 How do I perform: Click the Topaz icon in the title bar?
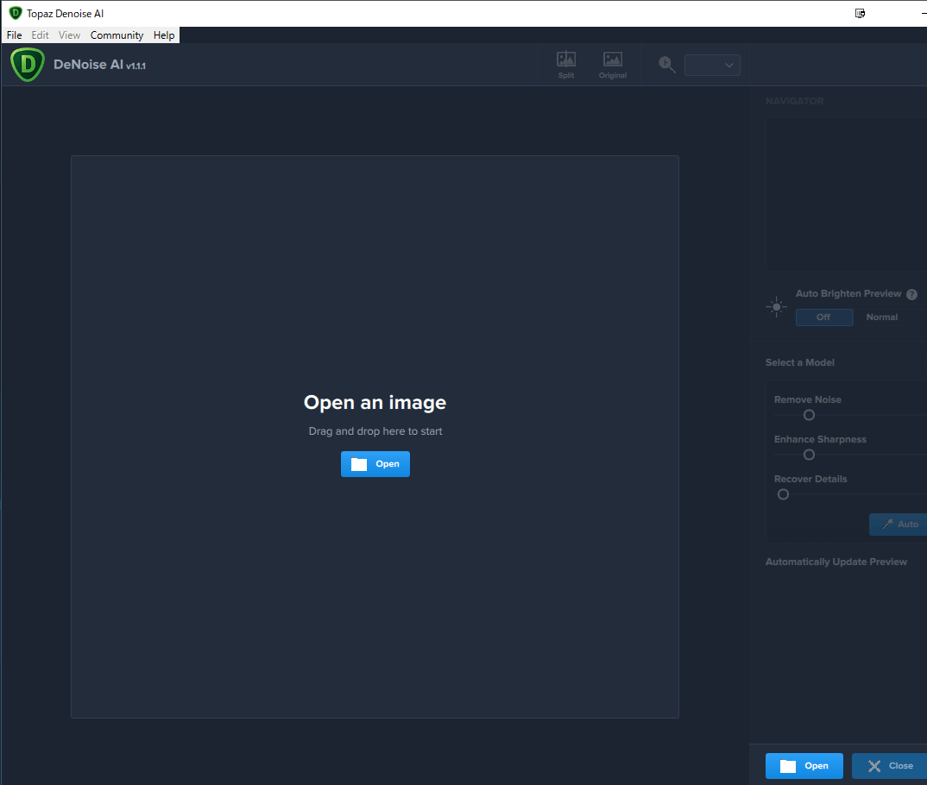click(15, 13)
